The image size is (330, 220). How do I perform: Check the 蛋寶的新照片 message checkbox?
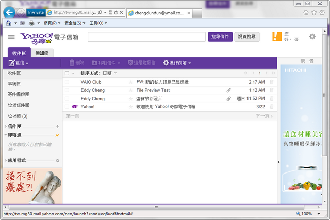[67, 99]
